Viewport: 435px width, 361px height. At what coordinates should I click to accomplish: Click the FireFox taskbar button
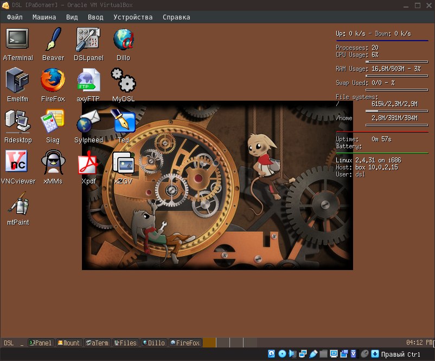click(x=185, y=343)
